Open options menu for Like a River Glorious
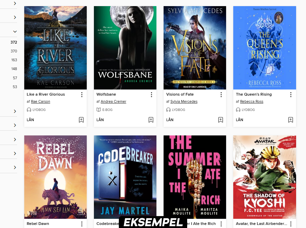Screen dimensions: 306x228 tap(82, 95)
